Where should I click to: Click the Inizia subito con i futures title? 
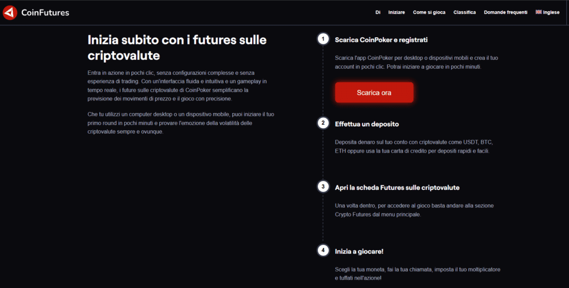pyautogui.click(x=177, y=48)
